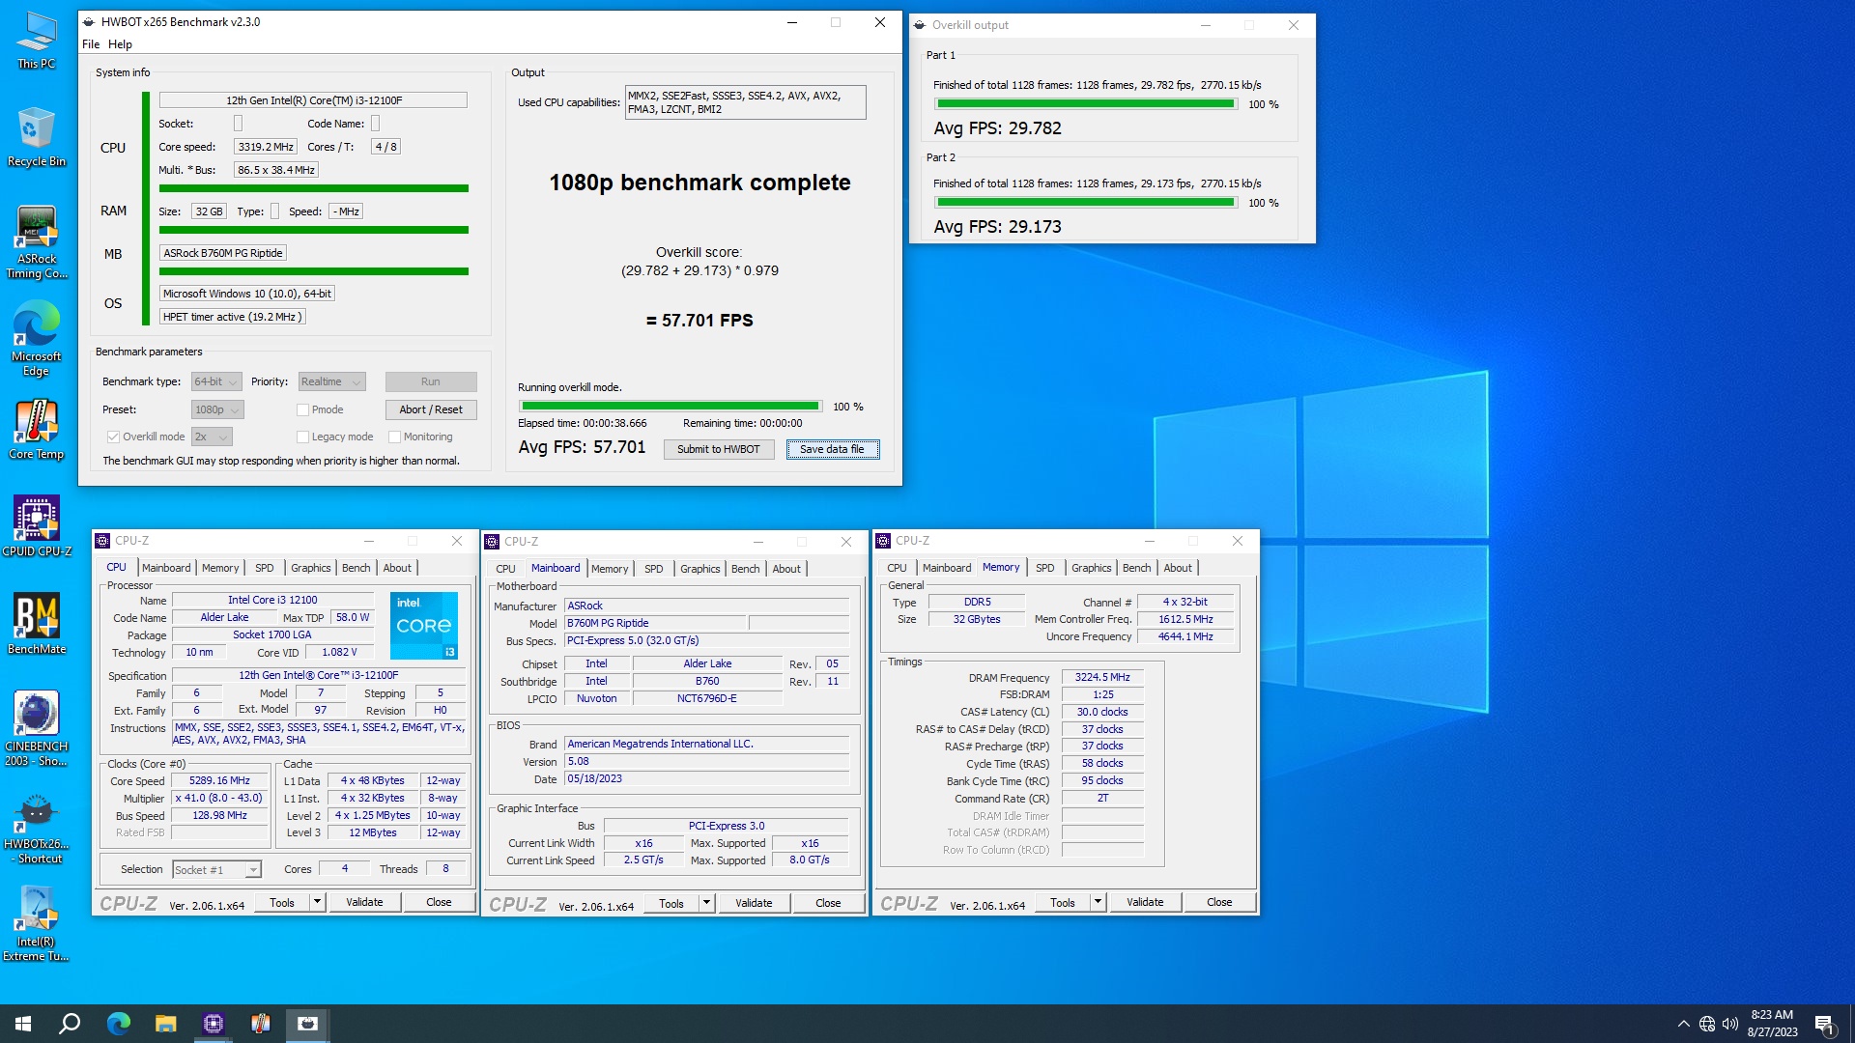Enable the Monitoring checkbox
The height and width of the screenshot is (1043, 1855).
pyautogui.click(x=394, y=437)
